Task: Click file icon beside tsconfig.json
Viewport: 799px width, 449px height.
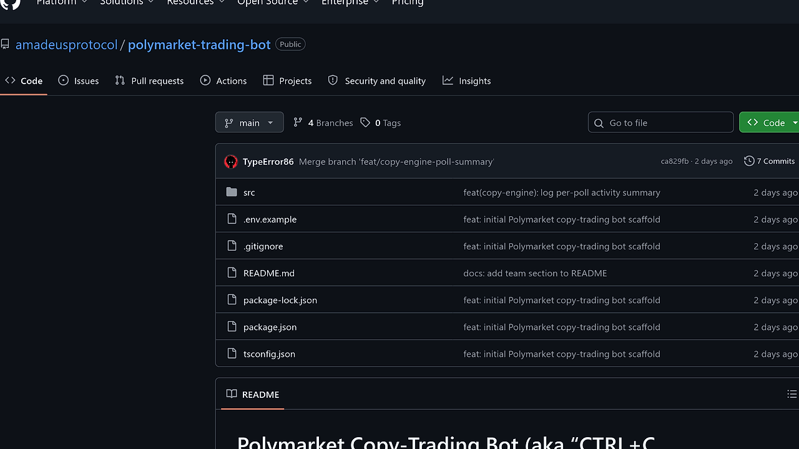Action: pyautogui.click(x=232, y=353)
